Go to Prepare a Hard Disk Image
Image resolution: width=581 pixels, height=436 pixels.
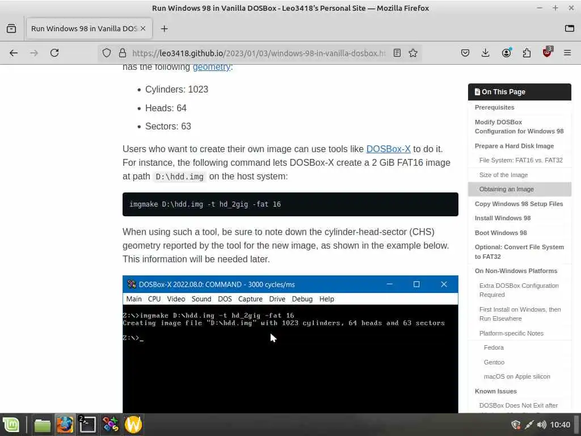(x=514, y=146)
